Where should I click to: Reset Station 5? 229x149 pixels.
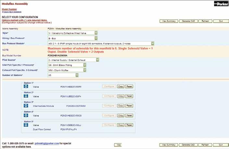(x=129, y=125)
